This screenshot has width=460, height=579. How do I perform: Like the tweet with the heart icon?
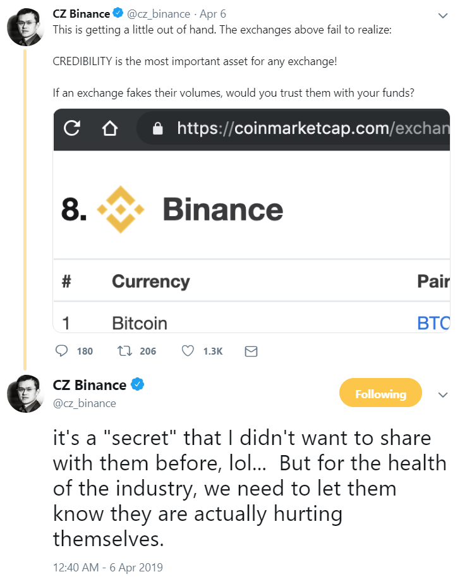click(188, 350)
